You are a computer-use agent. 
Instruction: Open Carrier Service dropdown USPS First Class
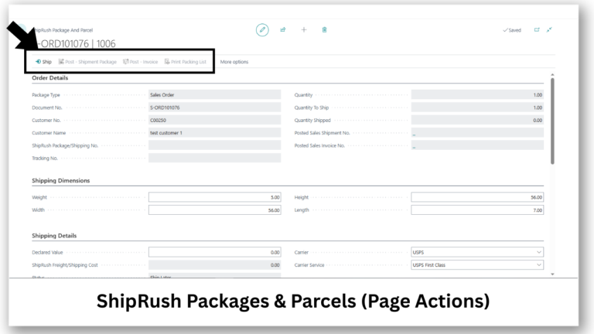click(477, 265)
